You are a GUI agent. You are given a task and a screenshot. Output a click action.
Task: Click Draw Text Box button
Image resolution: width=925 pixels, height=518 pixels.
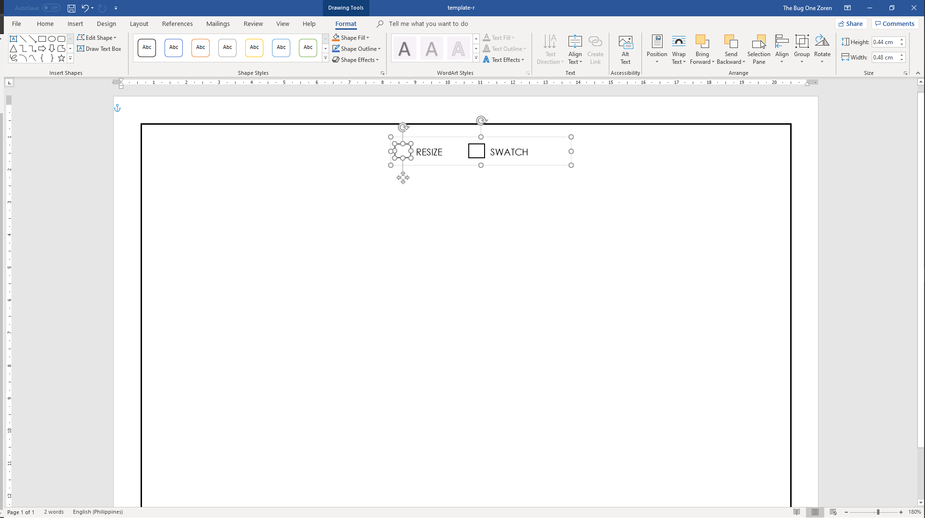coord(99,48)
